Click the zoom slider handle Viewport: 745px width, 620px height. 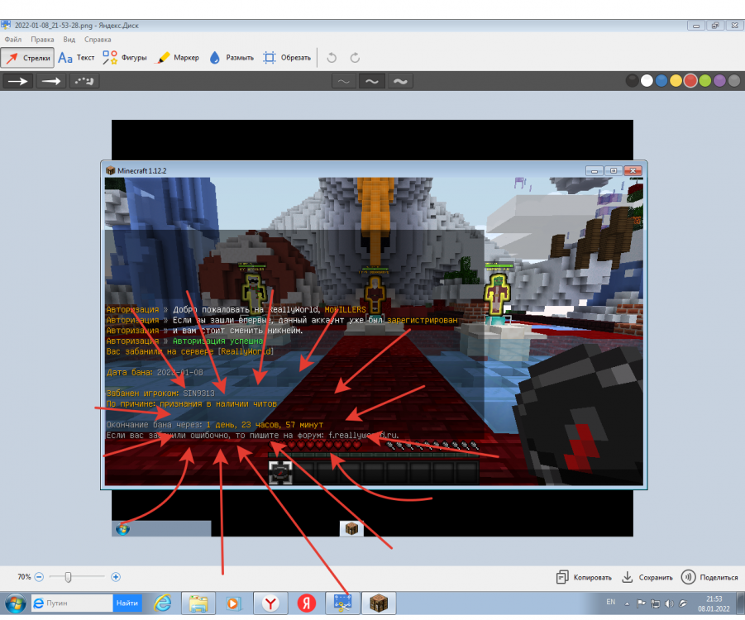point(68,577)
